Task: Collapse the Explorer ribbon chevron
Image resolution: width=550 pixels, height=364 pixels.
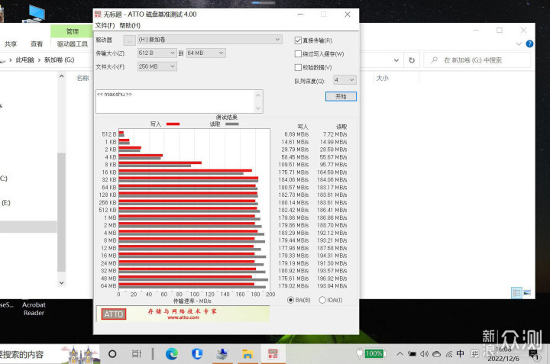Action: [x=519, y=43]
